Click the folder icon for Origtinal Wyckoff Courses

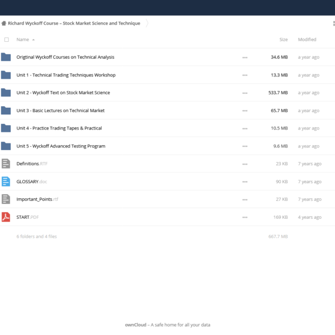pyautogui.click(x=6, y=57)
